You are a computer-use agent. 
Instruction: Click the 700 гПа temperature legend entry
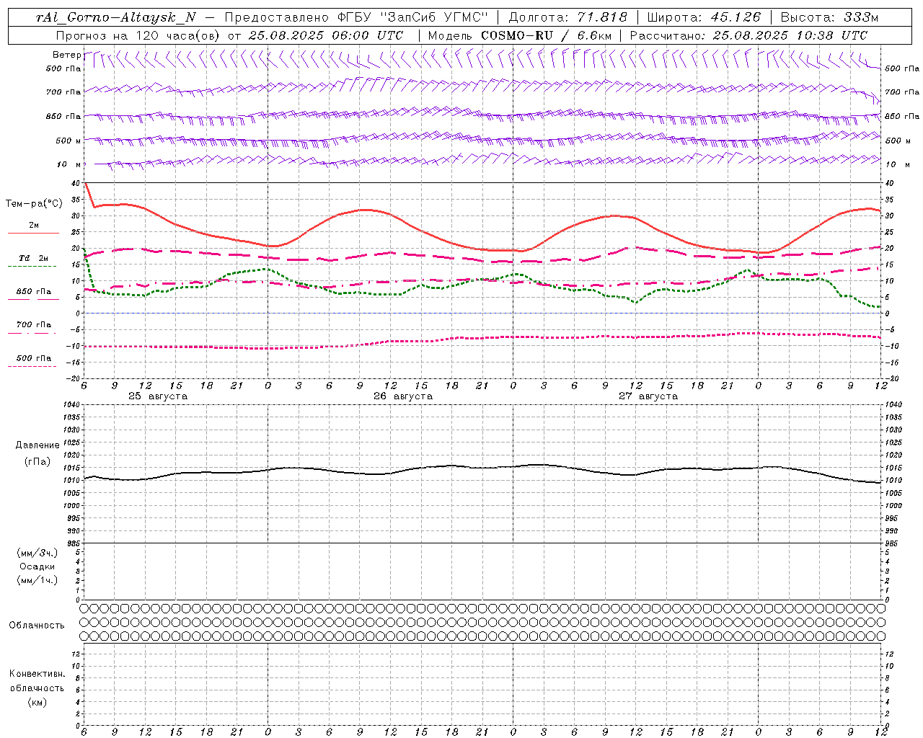(x=34, y=325)
